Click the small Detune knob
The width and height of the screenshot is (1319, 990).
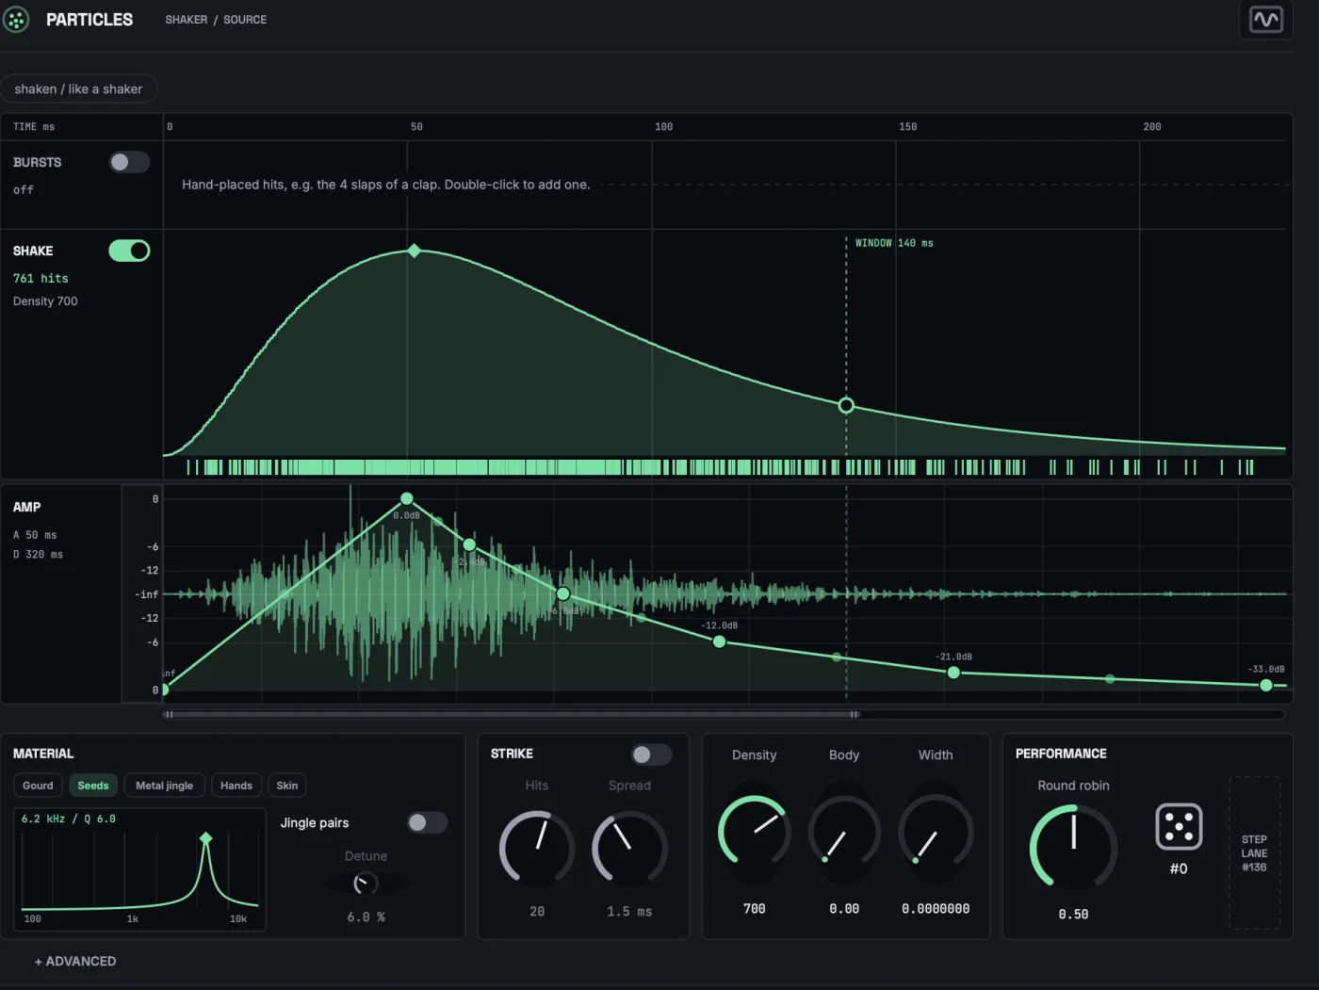tap(366, 884)
